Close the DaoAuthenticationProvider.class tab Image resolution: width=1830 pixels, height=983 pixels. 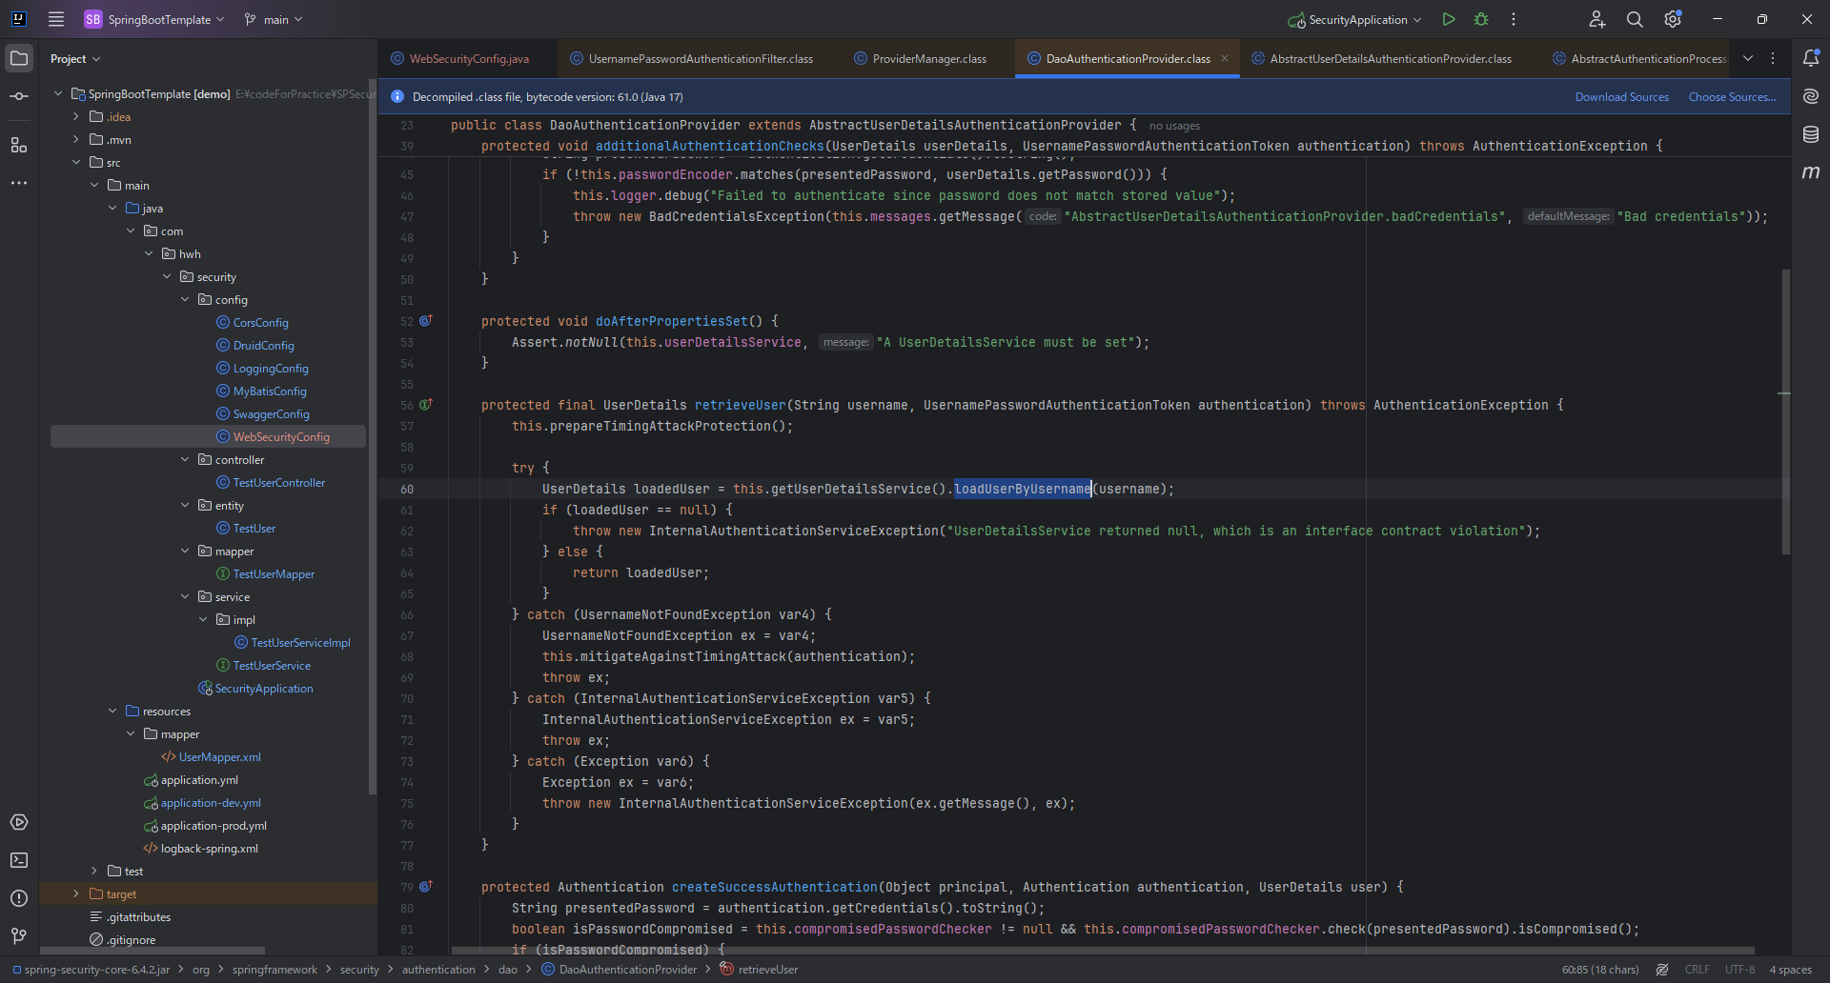pyautogui.click(x=1225, y=58)
